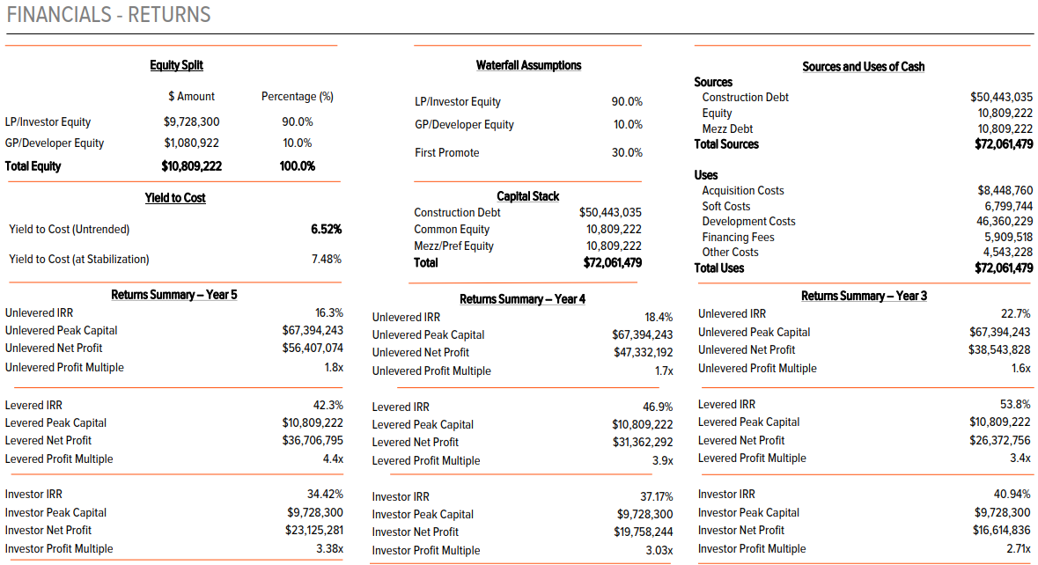The image size is (1038, 565).
Task: Click the Returns Summary – Year 5 heading
Action: pyautogui.click(x=174, y=295)
